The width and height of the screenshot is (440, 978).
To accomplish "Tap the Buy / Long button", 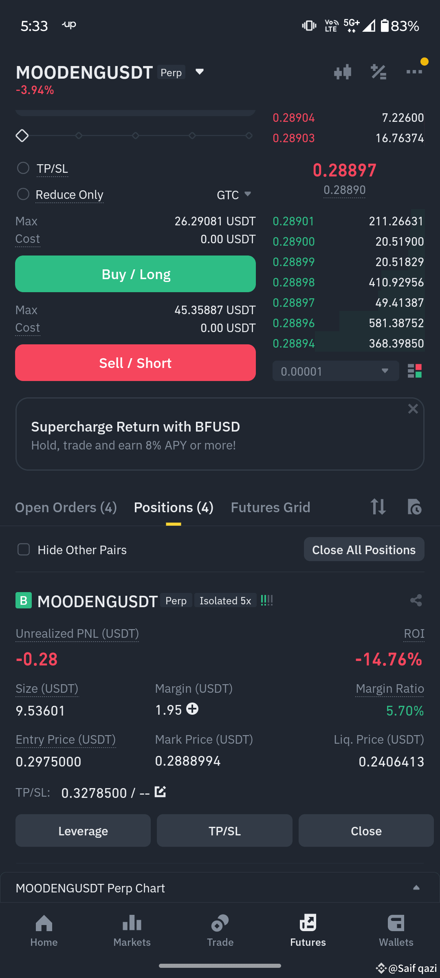I will [x=135, y=274].
